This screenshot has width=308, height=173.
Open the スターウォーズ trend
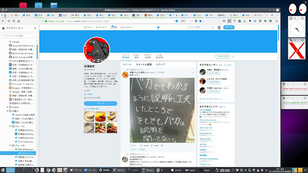tap(205, 128)
